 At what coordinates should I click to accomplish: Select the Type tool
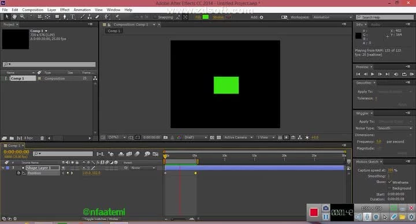[72, 17]
